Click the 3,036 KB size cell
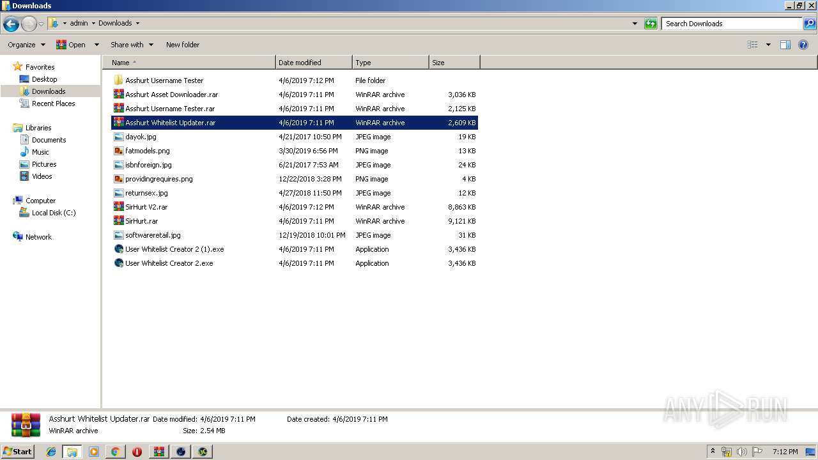 [x=461, y=95]
